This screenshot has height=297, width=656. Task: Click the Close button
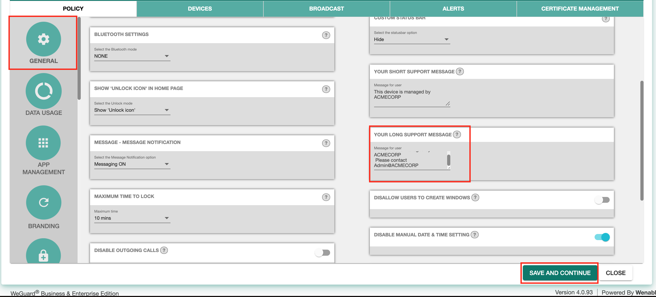point(616,273)
